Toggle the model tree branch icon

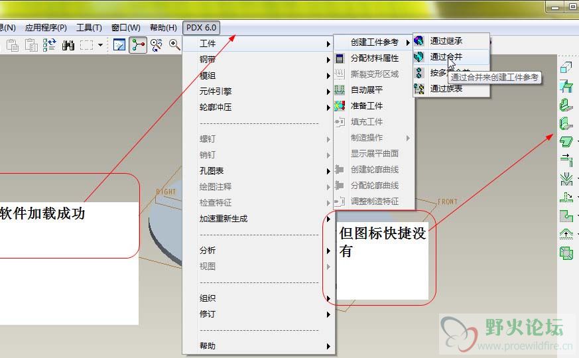pos(138,45)
